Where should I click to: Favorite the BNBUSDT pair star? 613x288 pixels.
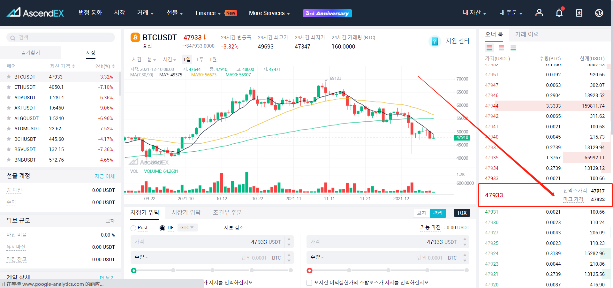point(9,160)
